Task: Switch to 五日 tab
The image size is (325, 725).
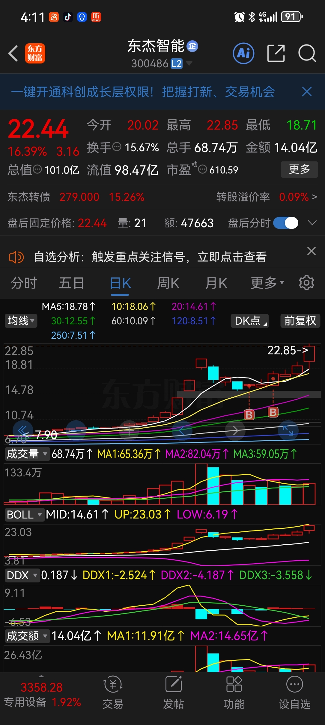Action: click(72, 283)
